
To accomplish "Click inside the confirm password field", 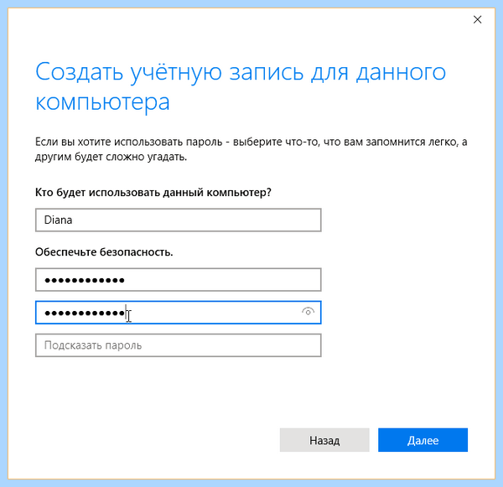I will coord(178,313).
